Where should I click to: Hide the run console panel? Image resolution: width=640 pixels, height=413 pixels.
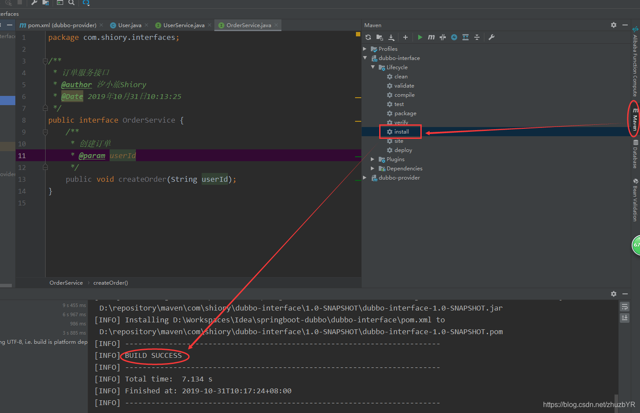click(x=625, y=294)
